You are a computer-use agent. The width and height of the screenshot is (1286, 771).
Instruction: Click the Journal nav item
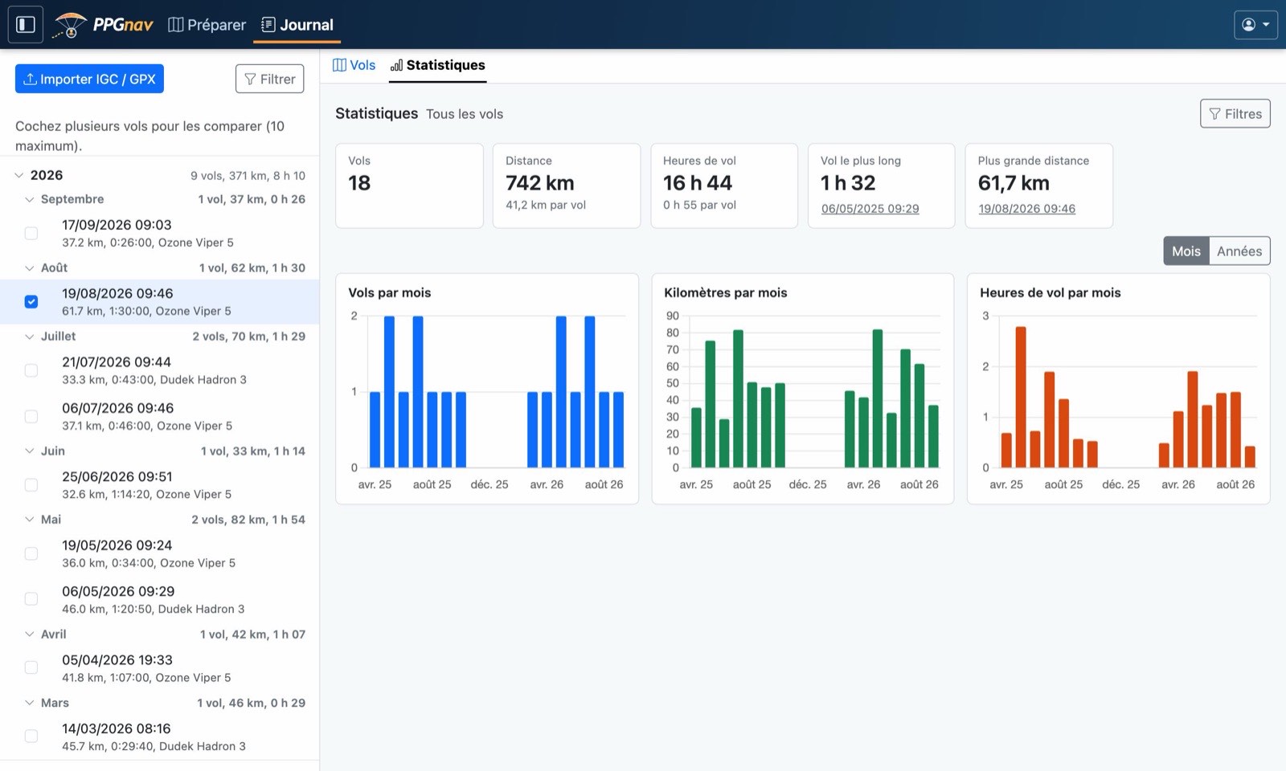[x=297, y=25]
